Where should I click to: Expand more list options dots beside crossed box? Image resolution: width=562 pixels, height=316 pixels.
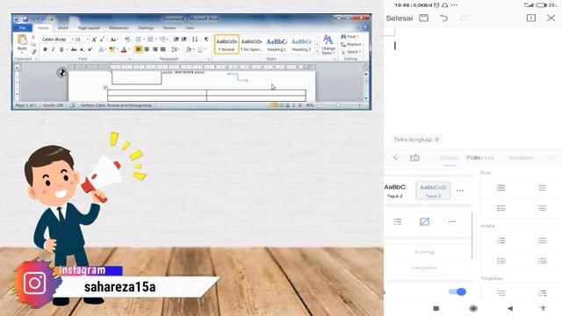coord(452,222)
